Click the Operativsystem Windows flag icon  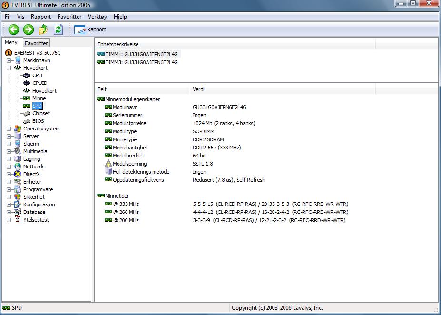[x=18, y=129]
